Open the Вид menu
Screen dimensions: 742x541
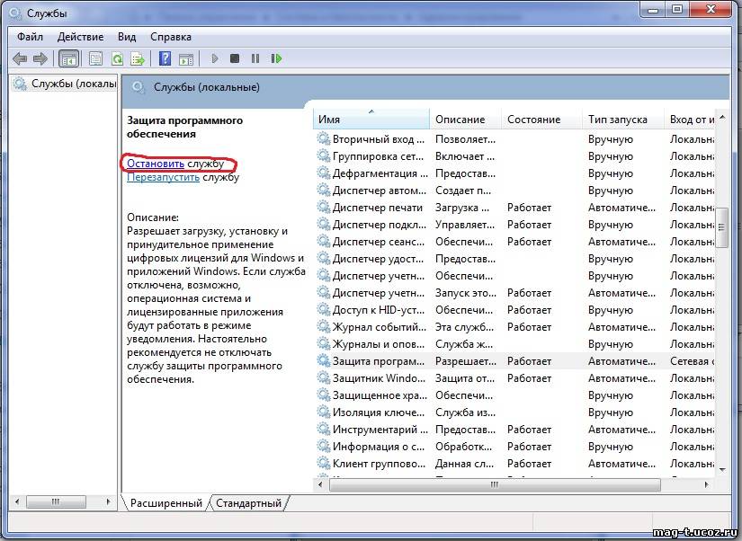127,37
